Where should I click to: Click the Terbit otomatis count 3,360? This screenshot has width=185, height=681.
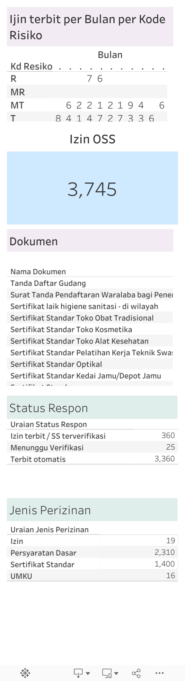164,459
